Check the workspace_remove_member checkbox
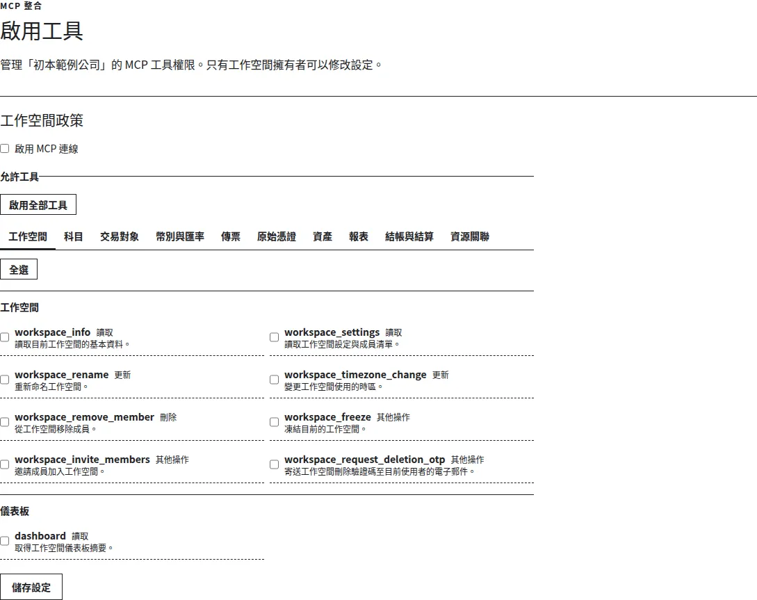 coord(5,423)
